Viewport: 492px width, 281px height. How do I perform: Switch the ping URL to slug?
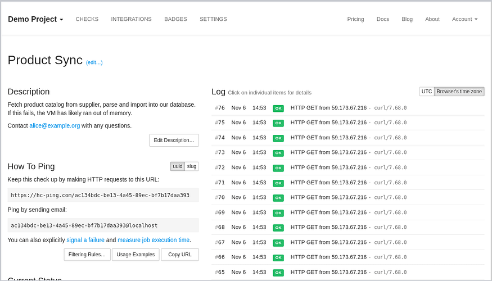click(192, 166)
